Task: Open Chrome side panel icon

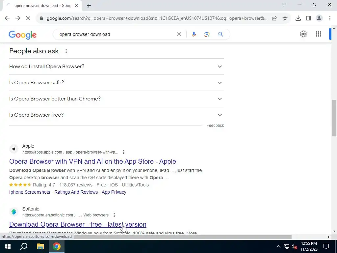Action: coord(309,18)
